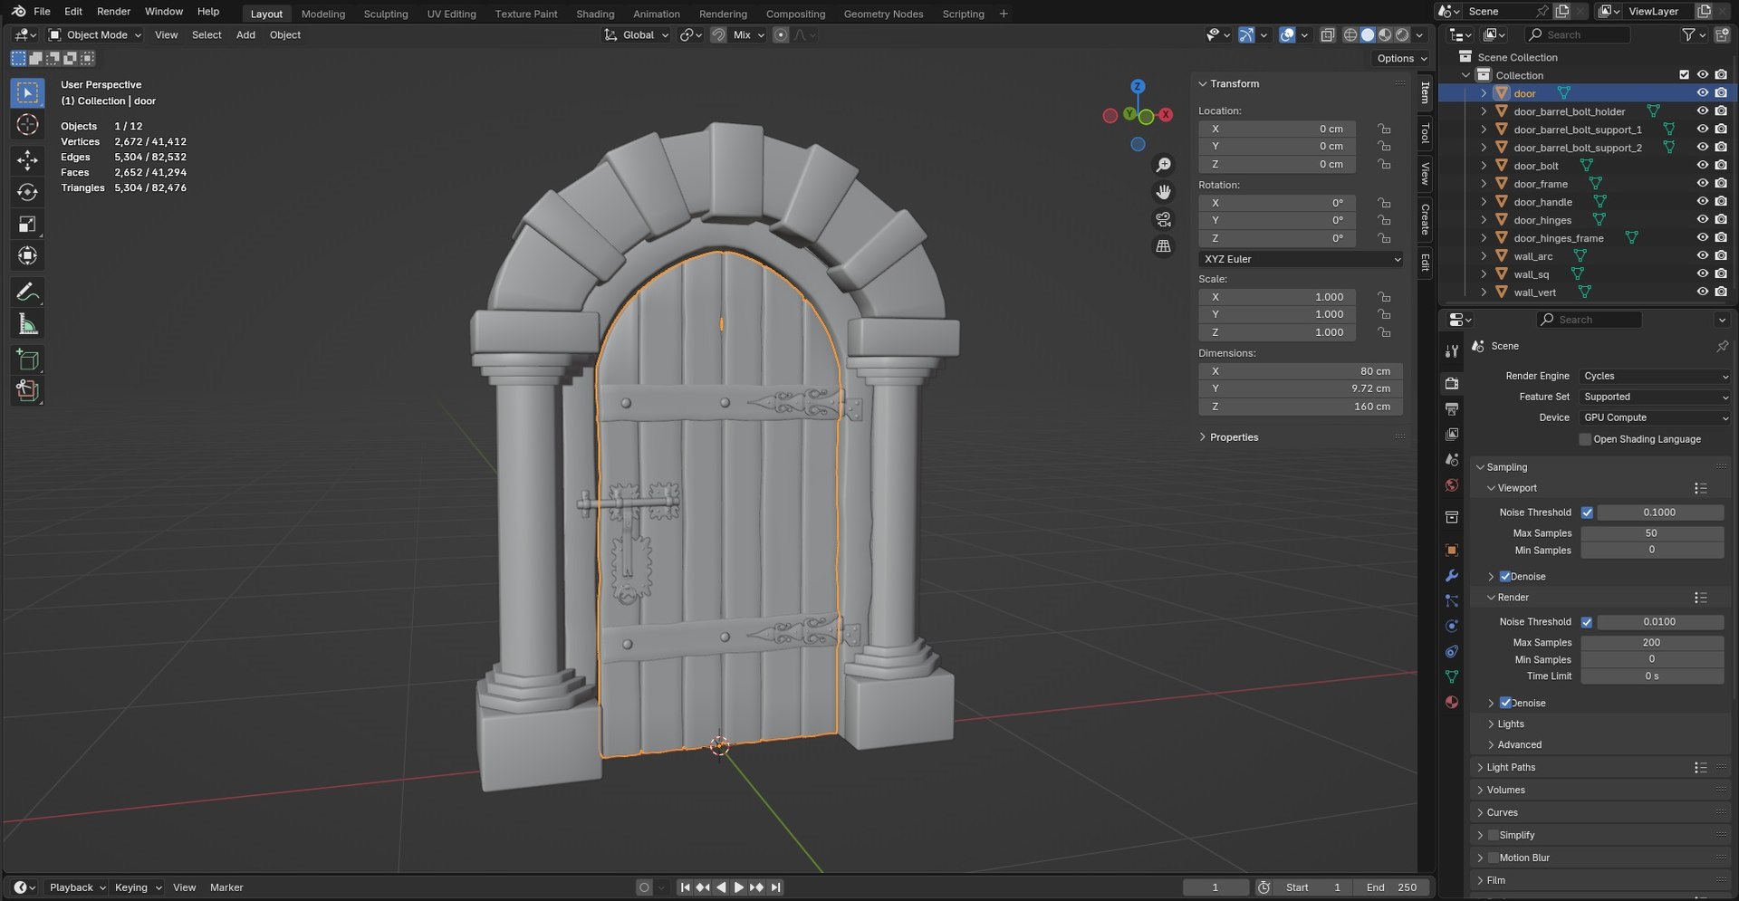1739x901 pixels.
Task: Click the Render Max Samples field
Action: pos(1652,642)
